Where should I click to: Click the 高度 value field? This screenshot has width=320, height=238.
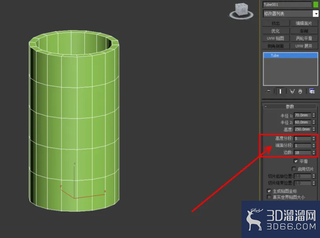click(302, 129)
